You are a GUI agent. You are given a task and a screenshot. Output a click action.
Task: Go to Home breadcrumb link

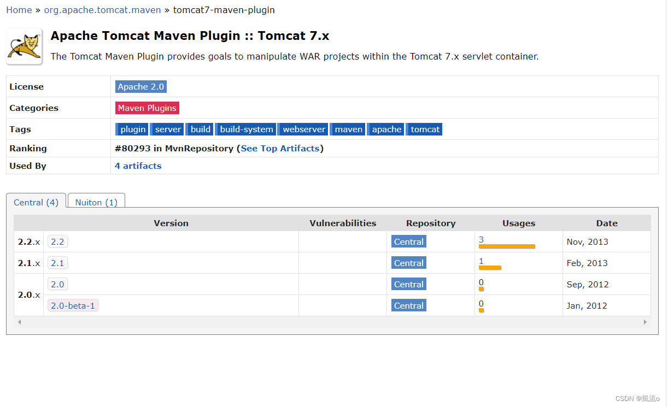[x=19, y=10]
